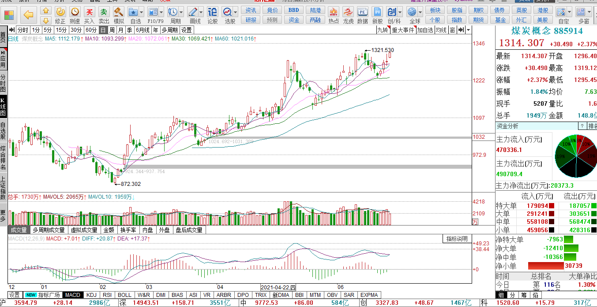Screen dimensions: 597x307
Task: Switch to the 60分 period tab
Action: click(91, 30)
